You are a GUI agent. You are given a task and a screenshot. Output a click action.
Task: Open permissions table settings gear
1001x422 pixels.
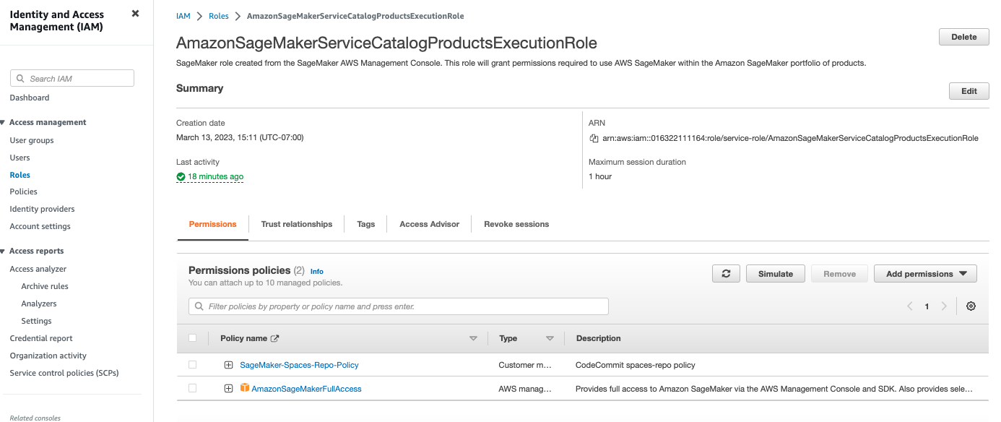coord(971,306)
